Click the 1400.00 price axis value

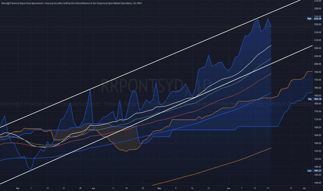tap(317, 183)
